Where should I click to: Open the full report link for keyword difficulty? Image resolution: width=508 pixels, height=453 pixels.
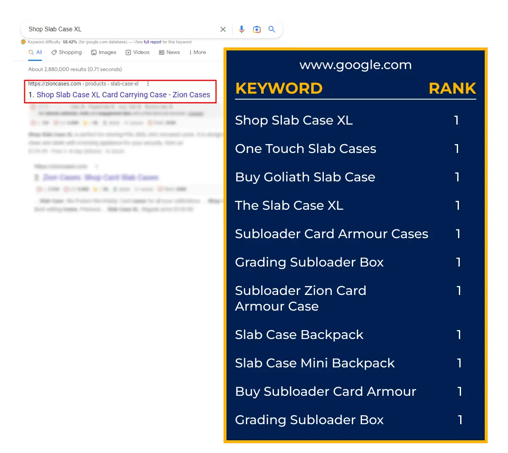click(x=152, y=42)
